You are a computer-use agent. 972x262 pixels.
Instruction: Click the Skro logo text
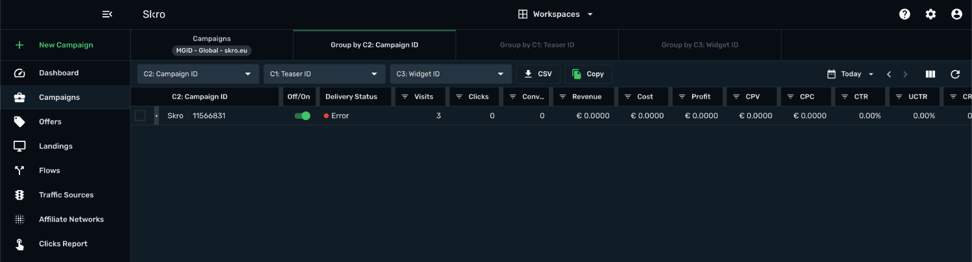point(154,14)
